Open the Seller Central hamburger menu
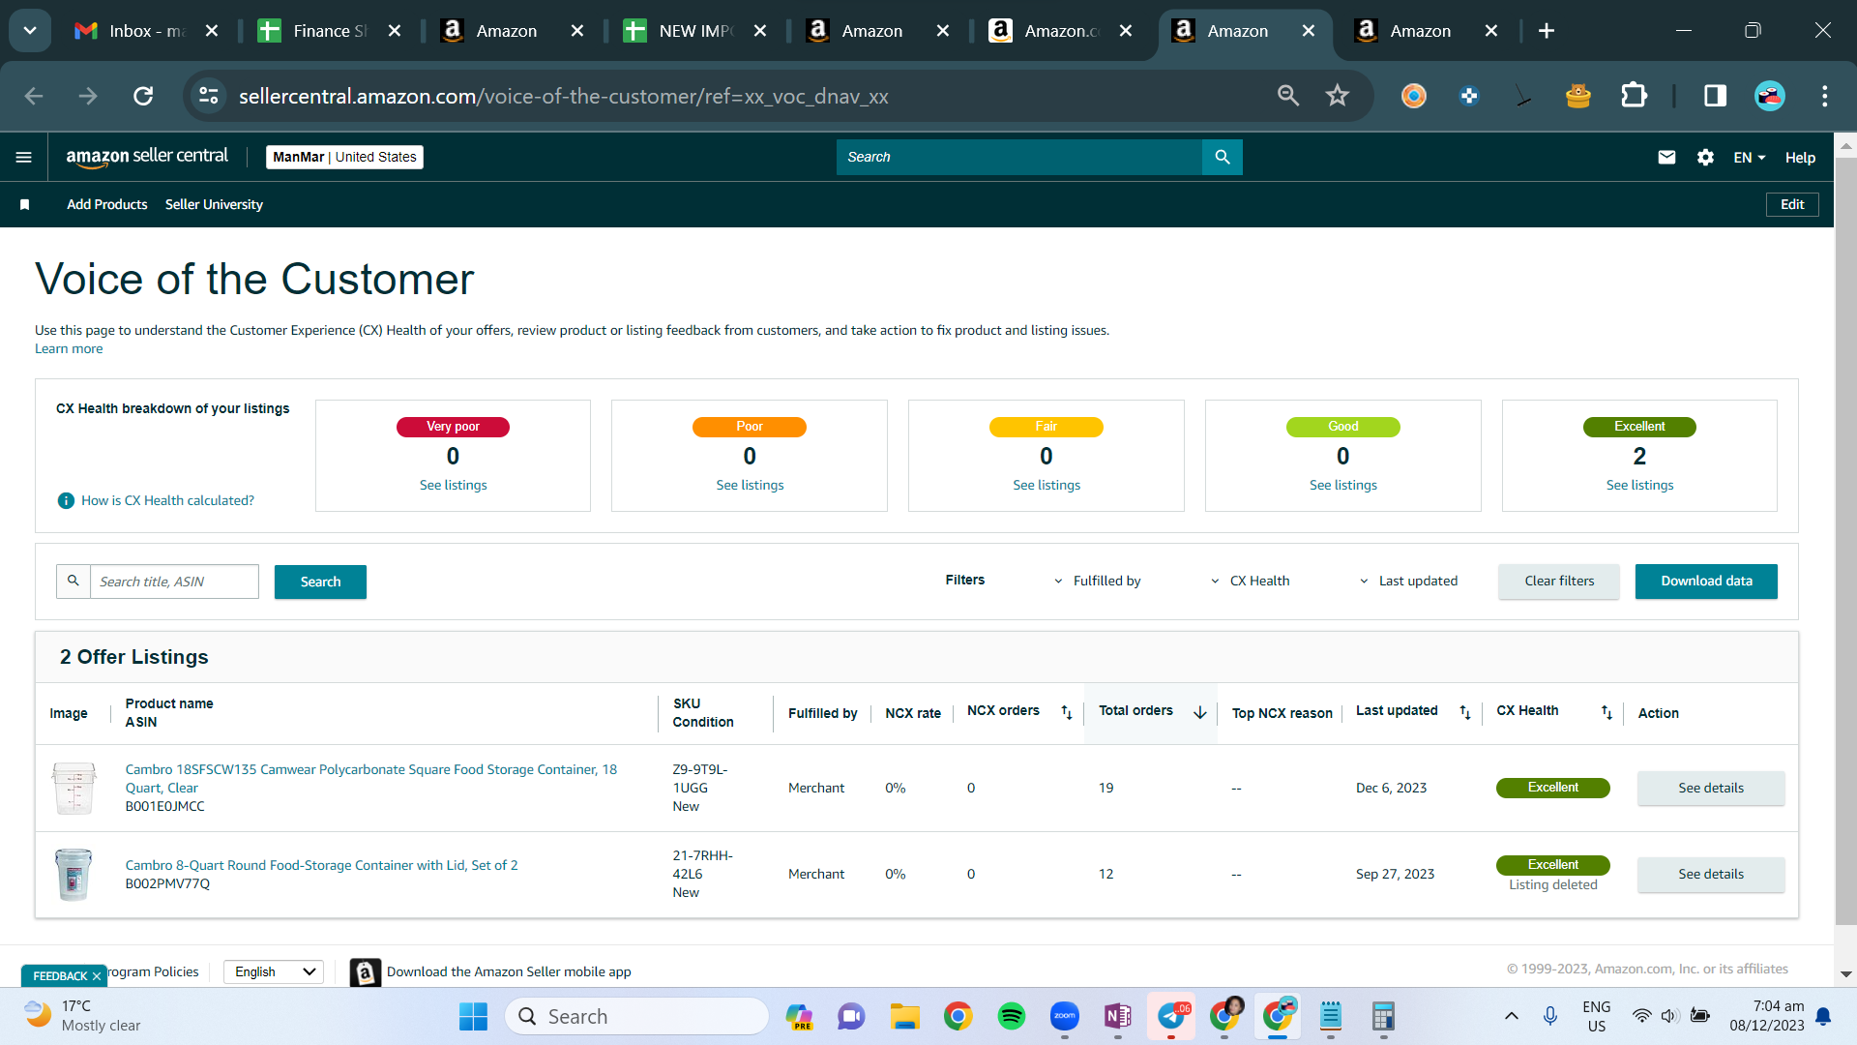This screenshot has height=1045, width=1857. pyautogui.click(x=24, y=158)
